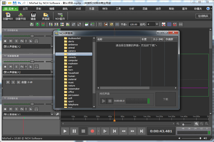Open the green 菜单 menu dropdown
Image resolution: width=214 pixels, height=142 pixels.
[10, 9]
